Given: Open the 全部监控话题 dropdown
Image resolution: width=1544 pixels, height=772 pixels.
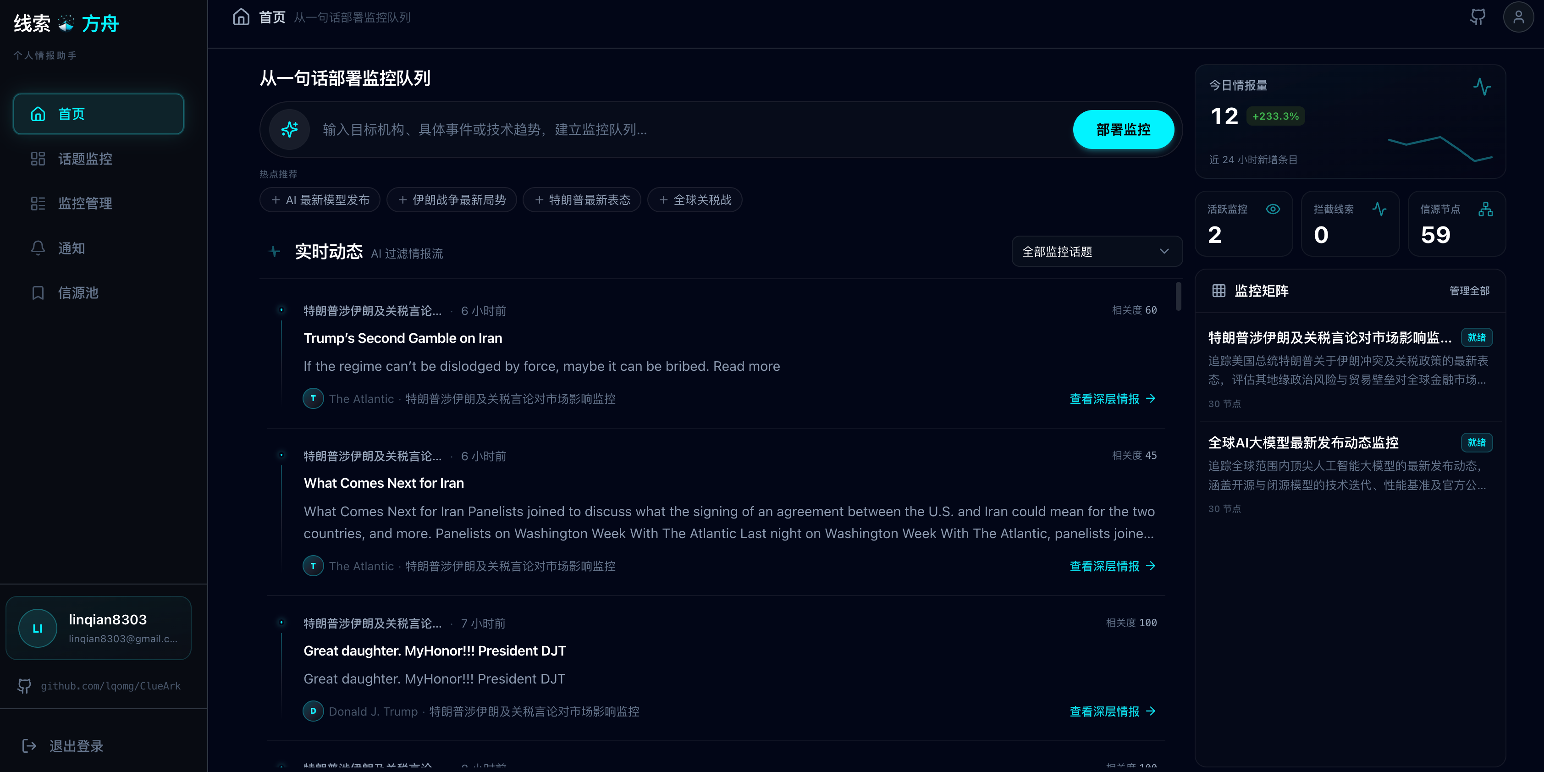Looking at the screenshot, I should 1097,252.
